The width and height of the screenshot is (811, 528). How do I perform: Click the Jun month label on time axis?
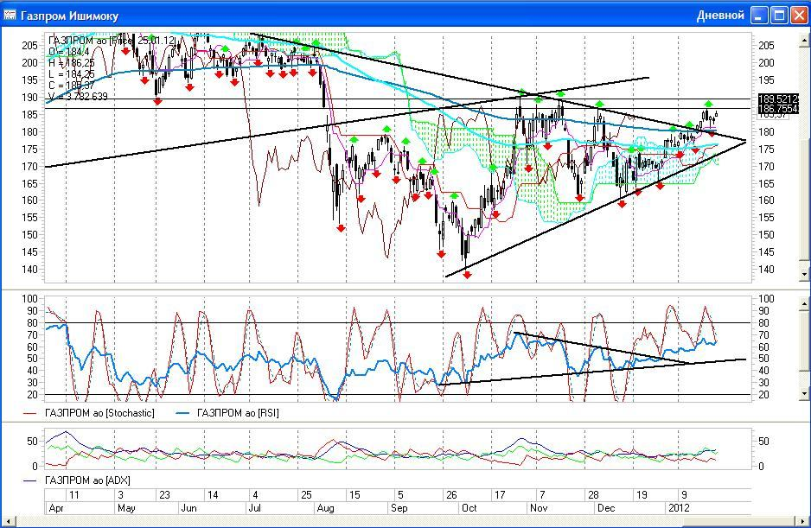tap(188, 508)
